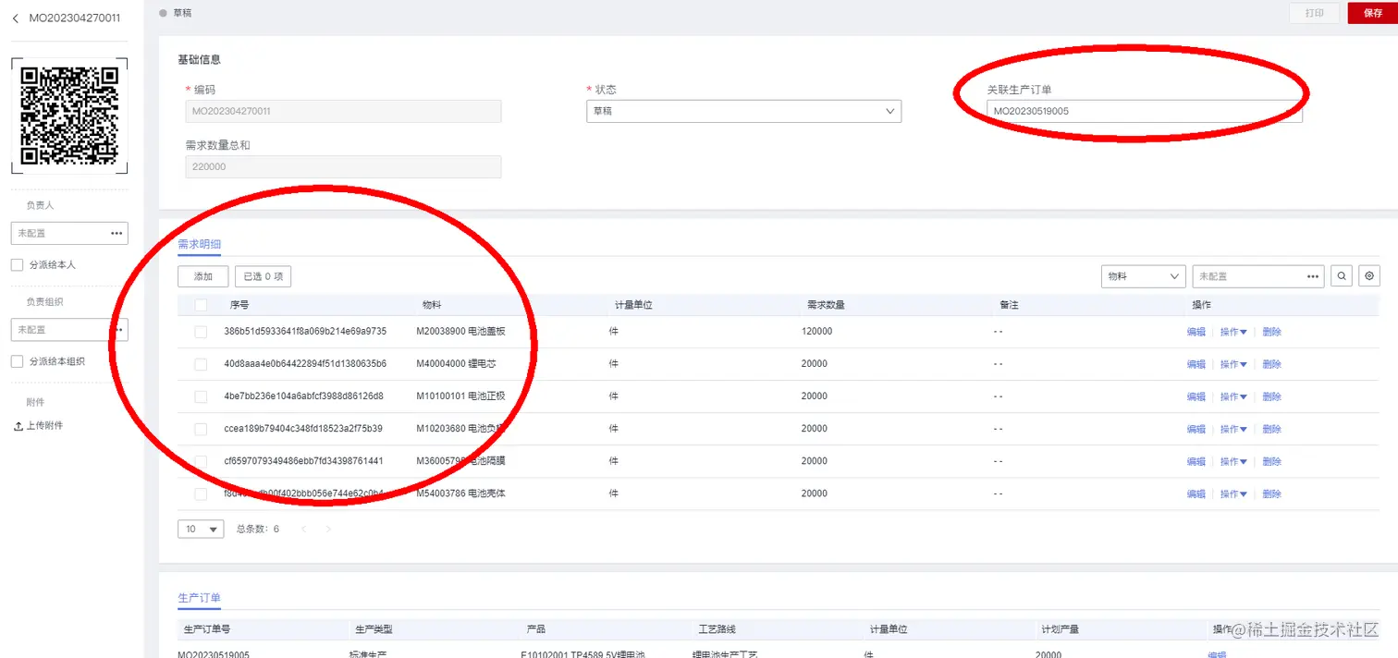Click the 草稿 status label at top
This screenshot has width=1398, height=658.
pos(183,13)
